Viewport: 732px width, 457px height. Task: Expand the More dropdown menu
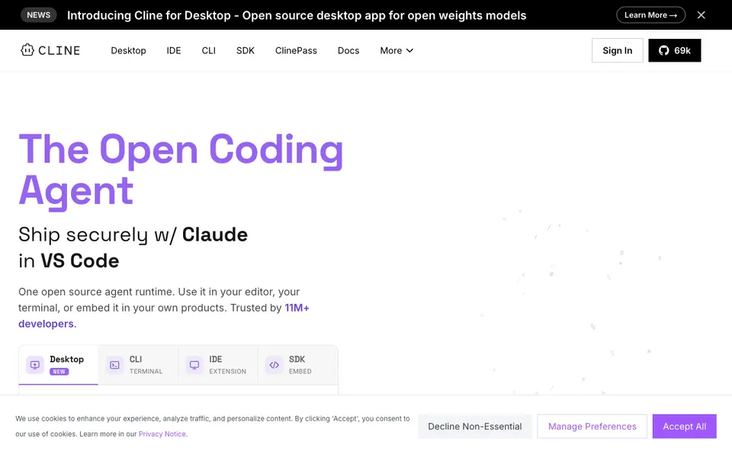coord(396,50)
